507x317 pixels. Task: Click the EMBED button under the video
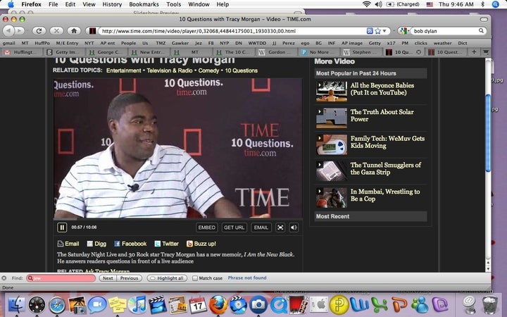point(206,228)
